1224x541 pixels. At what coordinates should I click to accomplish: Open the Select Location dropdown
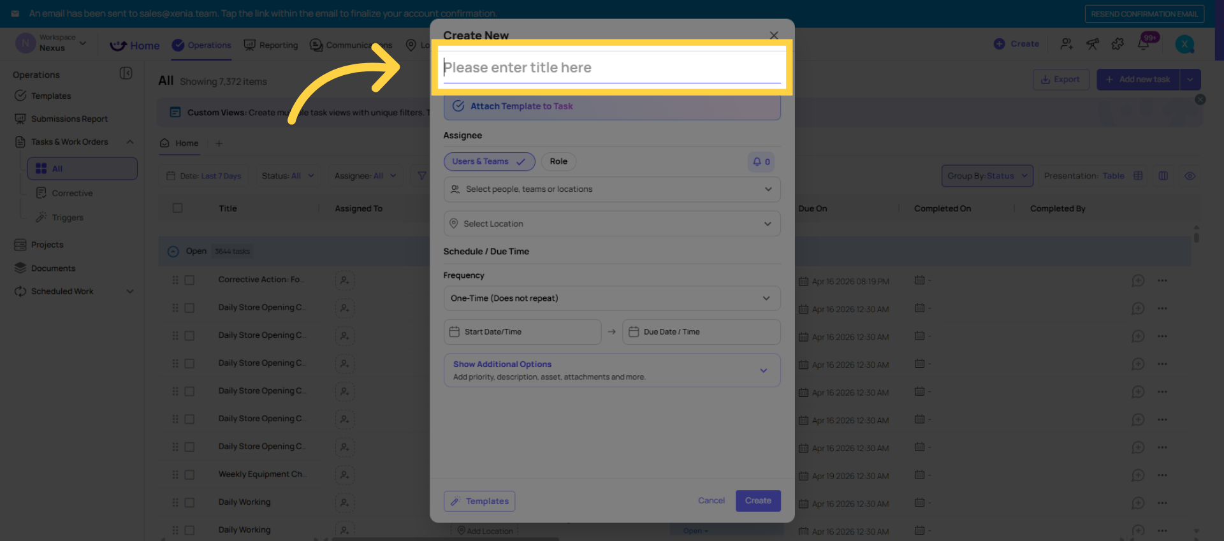pos(612,224)
